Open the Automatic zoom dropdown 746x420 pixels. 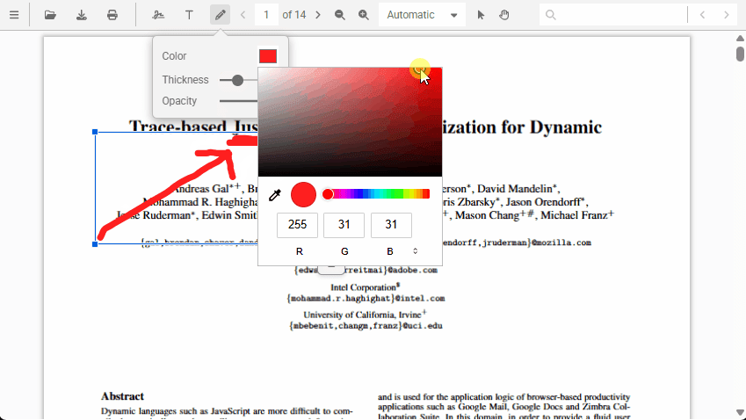click(422, 15)
